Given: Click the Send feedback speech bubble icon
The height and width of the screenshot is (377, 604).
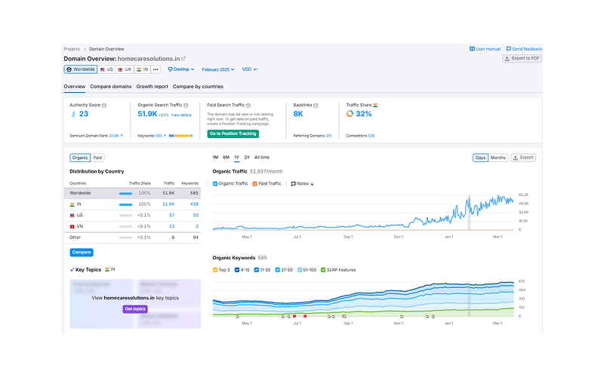Looking at the screenshot, I should pyautogui.click(x=508, y=49).
